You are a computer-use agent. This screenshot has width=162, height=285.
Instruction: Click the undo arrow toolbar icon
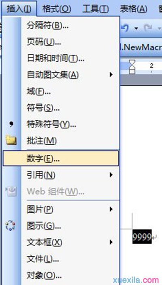126,28
